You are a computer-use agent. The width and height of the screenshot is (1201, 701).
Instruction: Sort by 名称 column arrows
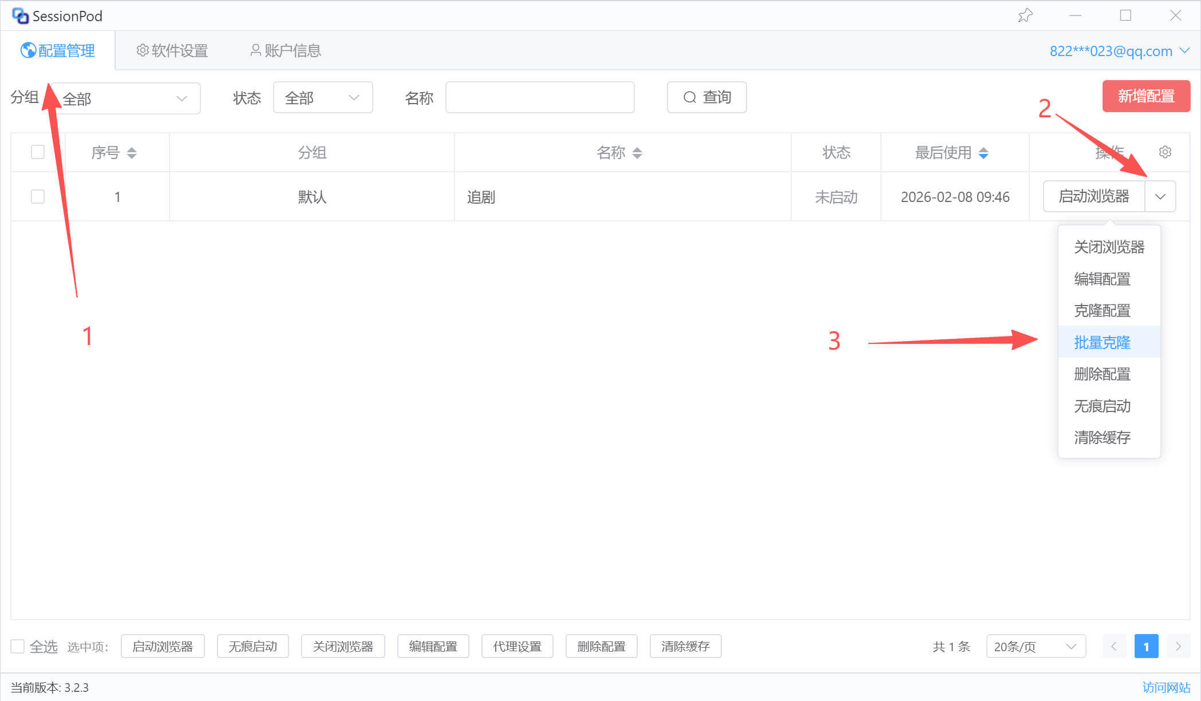[x=637, y=153]
